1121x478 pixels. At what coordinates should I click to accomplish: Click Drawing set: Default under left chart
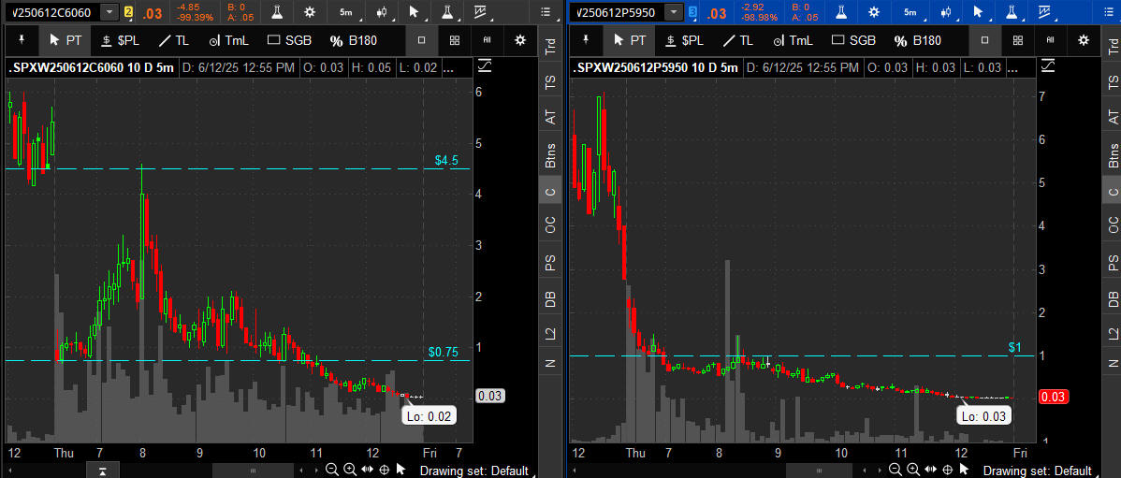click(473, 471)
